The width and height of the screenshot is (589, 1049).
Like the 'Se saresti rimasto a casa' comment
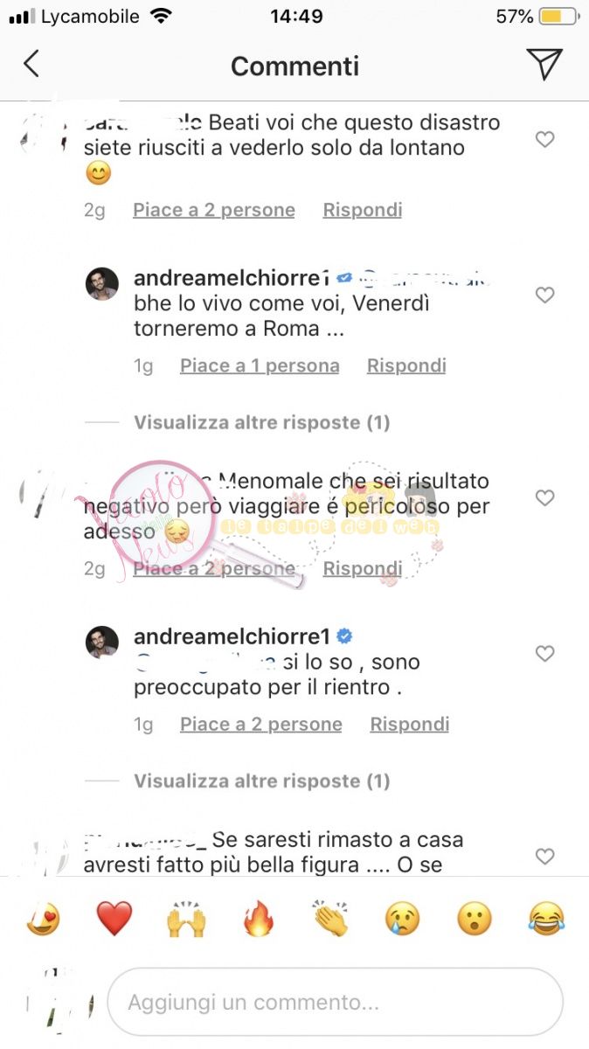[x=545, y=857]
